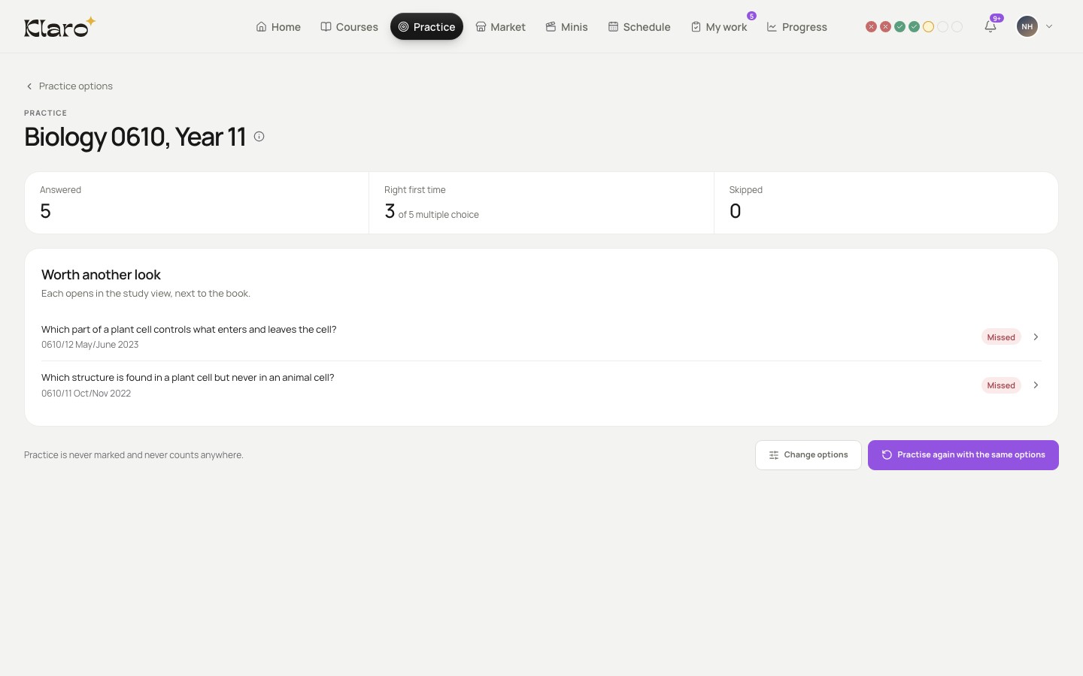The image size is (1083, 676).
Task: Go to the Home tab
Action: click(278, 26)
